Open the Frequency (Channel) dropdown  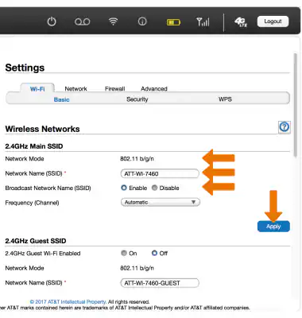coord(161,202)
